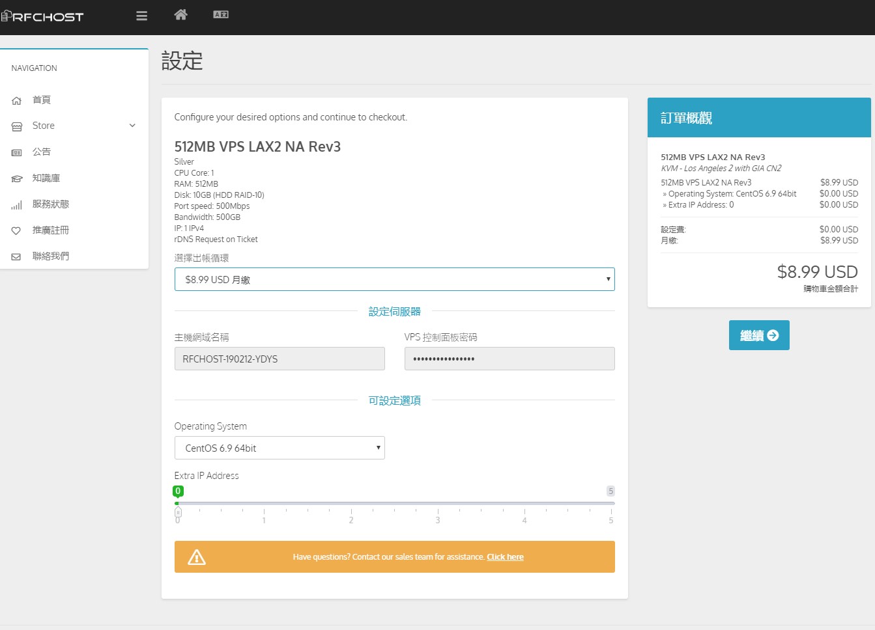Click the 'Disk: 10GB (HDD RAID-10)' line
This screenshot has height=630, width=875.
point(220,195)
